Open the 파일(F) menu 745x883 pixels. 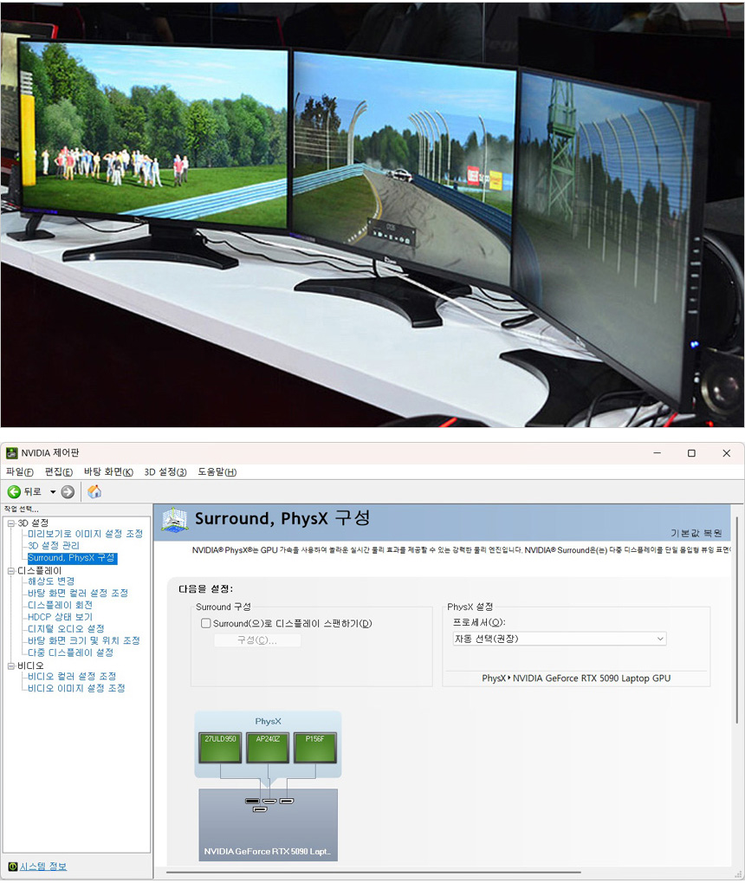click(19, 471)
